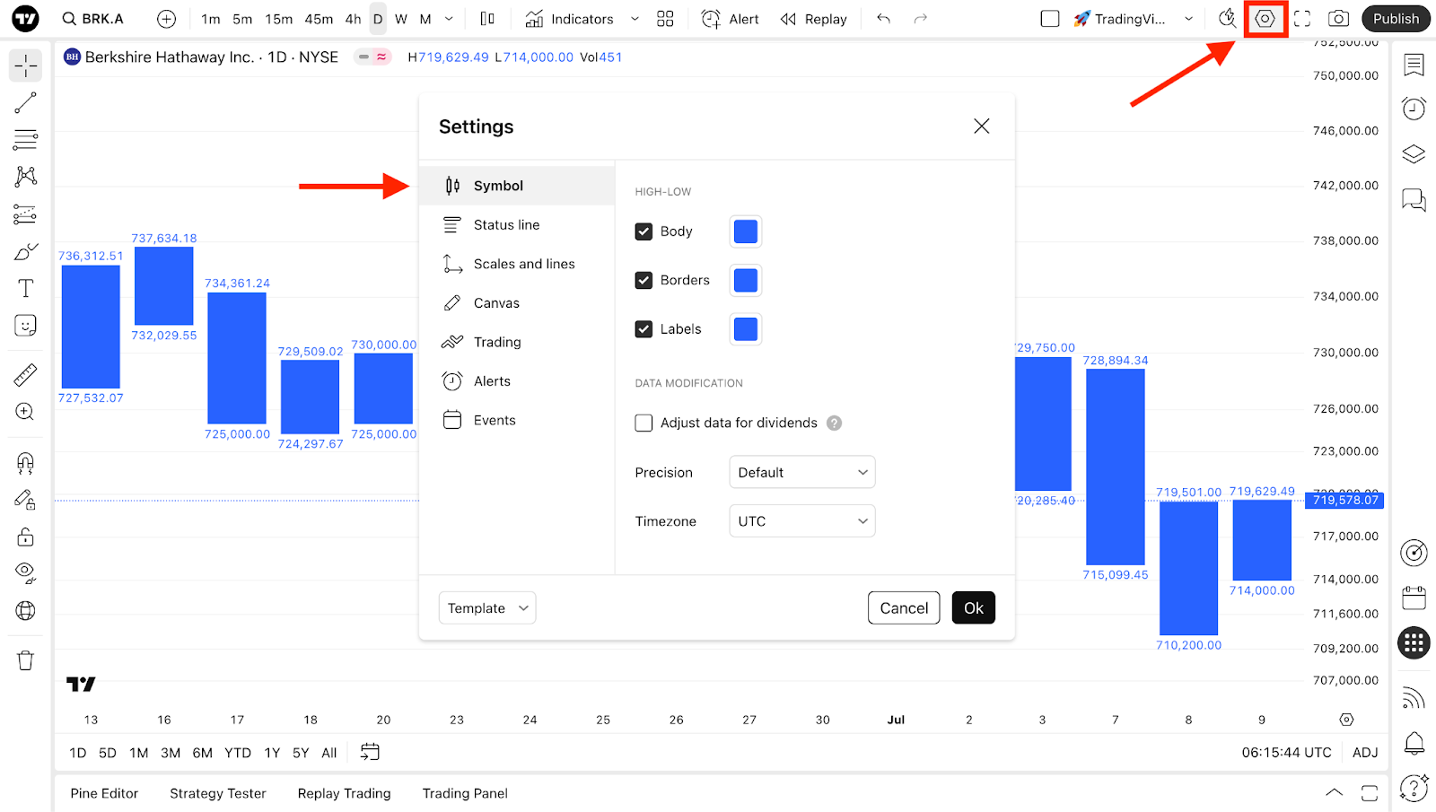
Task: Click the trash icon to remove drawings
Action: 25,660
